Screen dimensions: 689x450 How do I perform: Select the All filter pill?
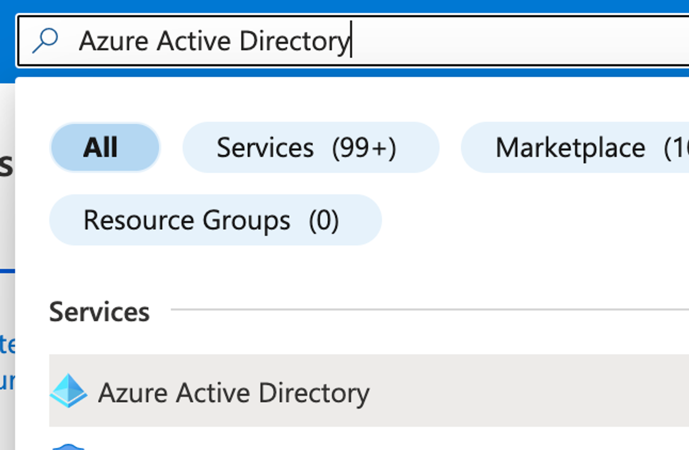(105, 147)
